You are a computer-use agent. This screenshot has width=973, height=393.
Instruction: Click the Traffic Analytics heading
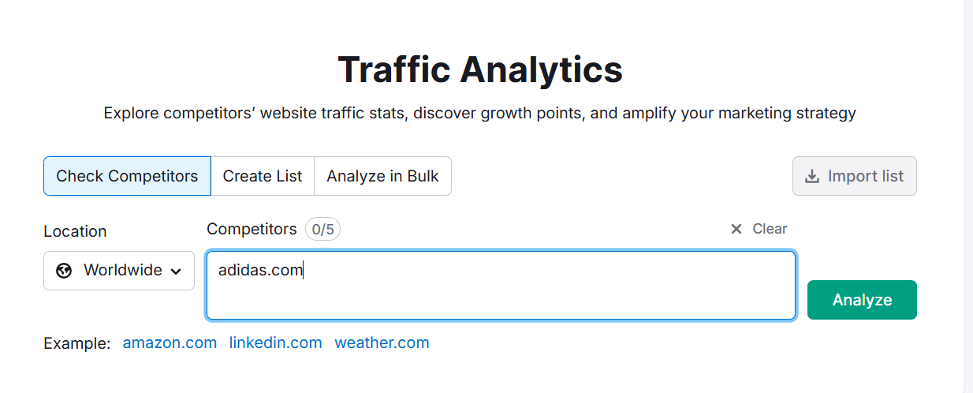coord(480,69)
